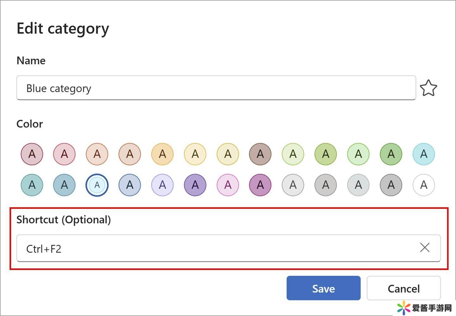Choose the light cyan swatch in top row

tap(424, 154)
